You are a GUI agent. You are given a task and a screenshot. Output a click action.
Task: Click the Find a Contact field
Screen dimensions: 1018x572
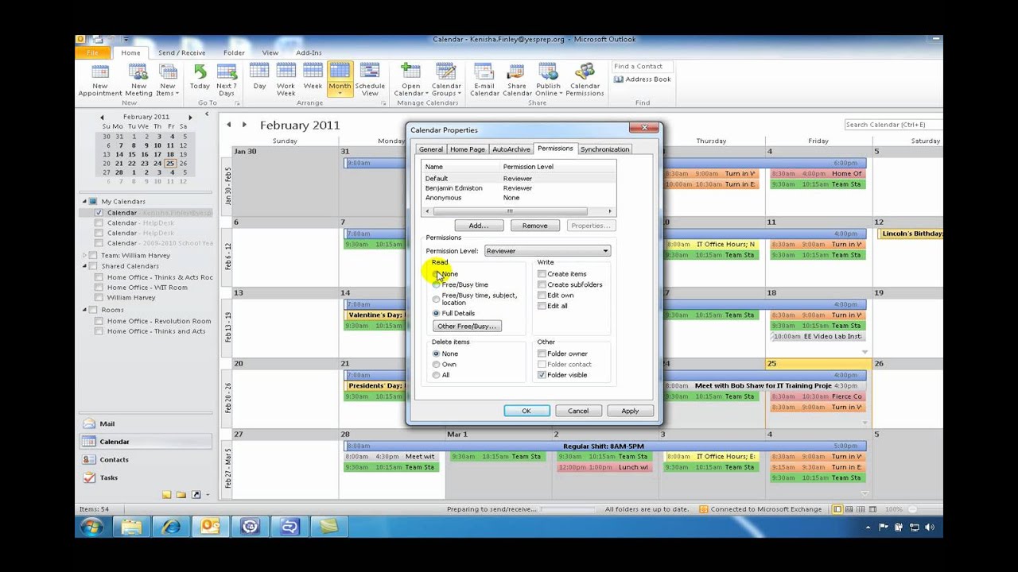[x=643, y=67]
